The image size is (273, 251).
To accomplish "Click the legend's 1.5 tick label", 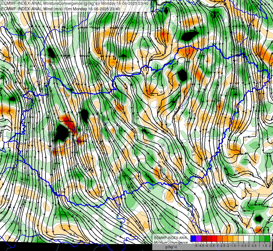I will [x=265, y=246].
